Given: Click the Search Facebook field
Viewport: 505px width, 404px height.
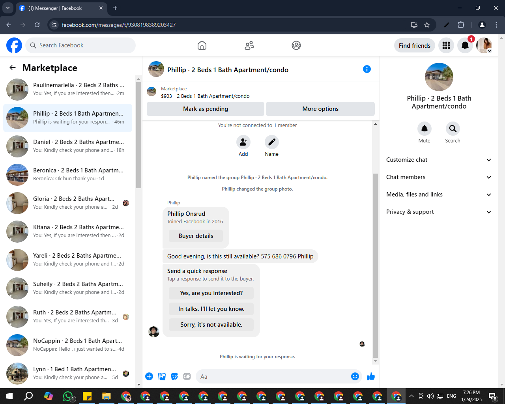Looking at the screenshot, I should pos(80,45).
